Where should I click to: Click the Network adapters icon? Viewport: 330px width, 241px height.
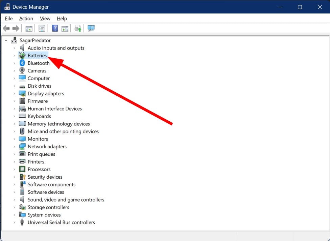coord(22,146)
